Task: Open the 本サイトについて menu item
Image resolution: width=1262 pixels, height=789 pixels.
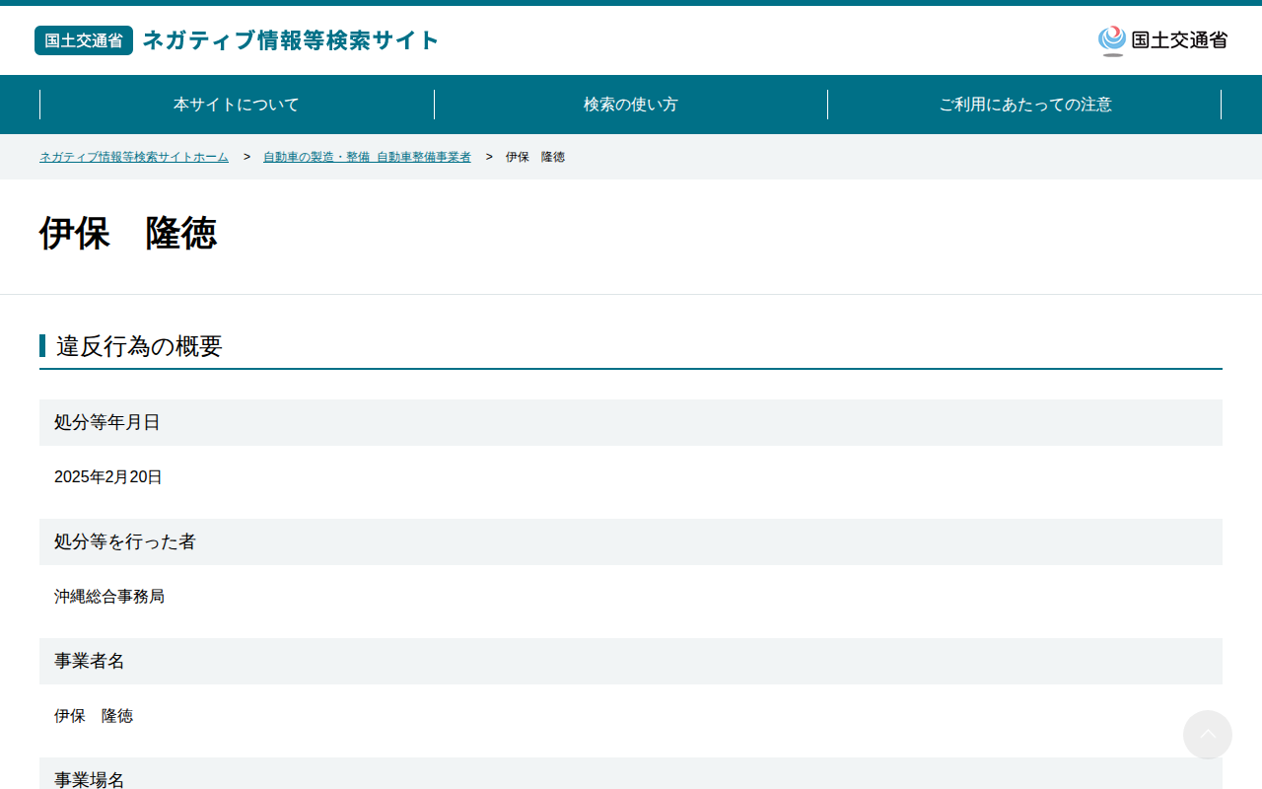Action: pos(237,105)
